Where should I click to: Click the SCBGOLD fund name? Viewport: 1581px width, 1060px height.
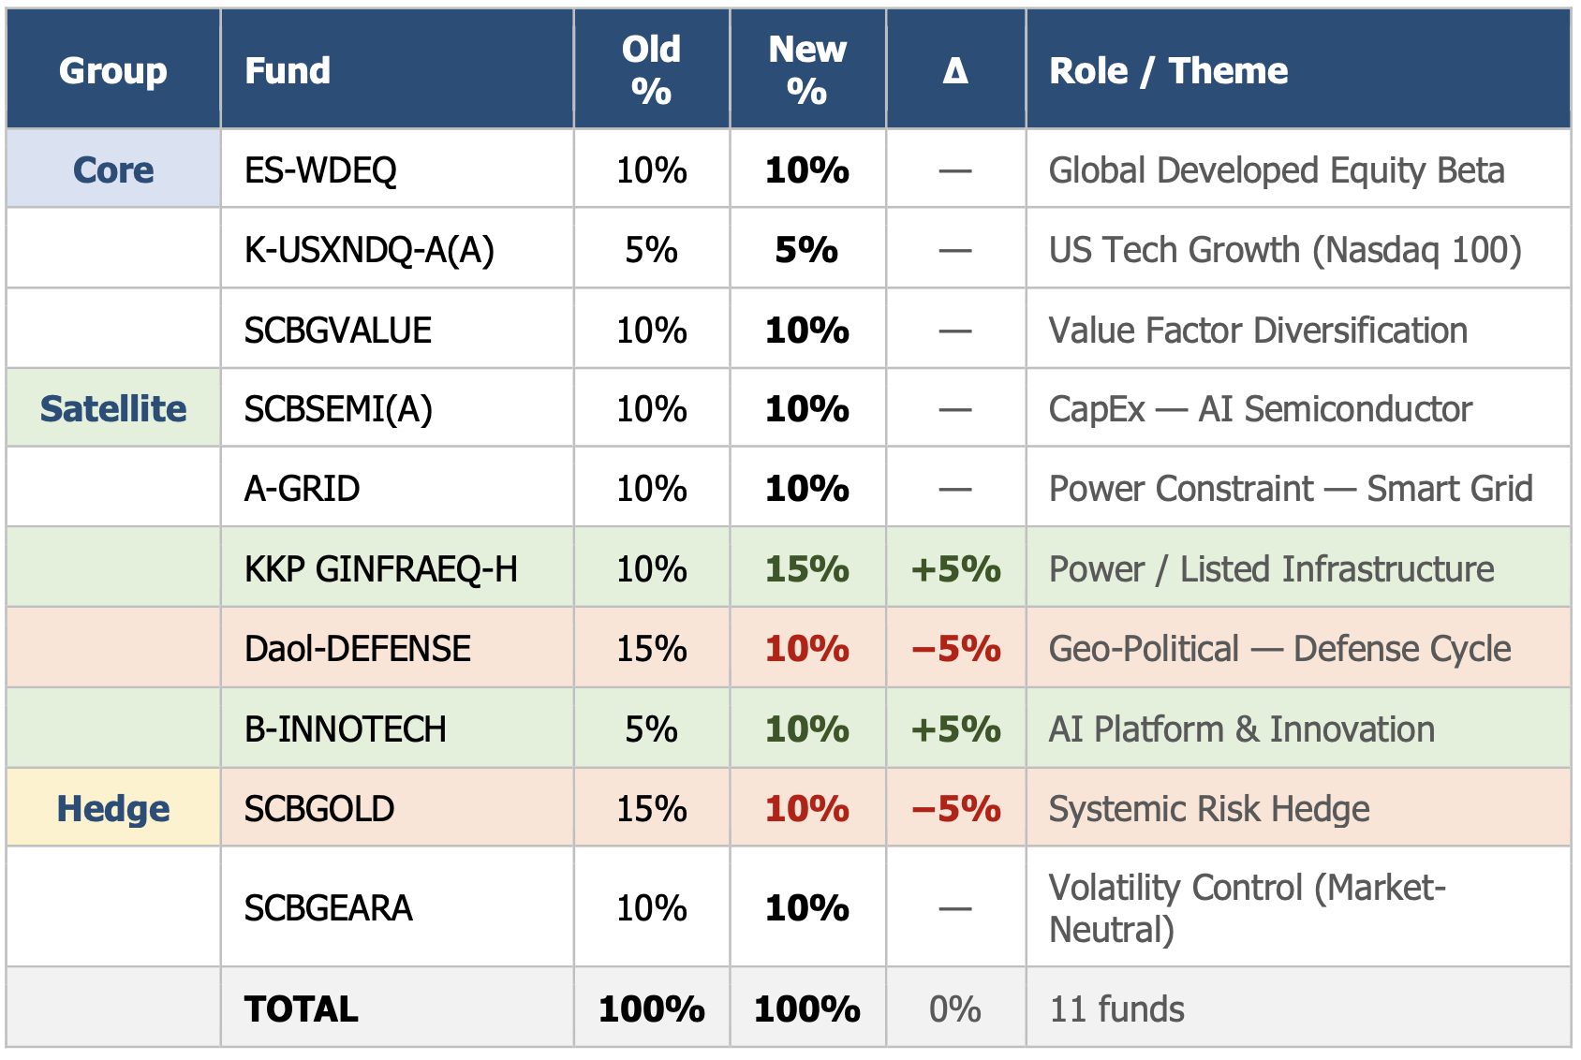(x=318, y=808)
